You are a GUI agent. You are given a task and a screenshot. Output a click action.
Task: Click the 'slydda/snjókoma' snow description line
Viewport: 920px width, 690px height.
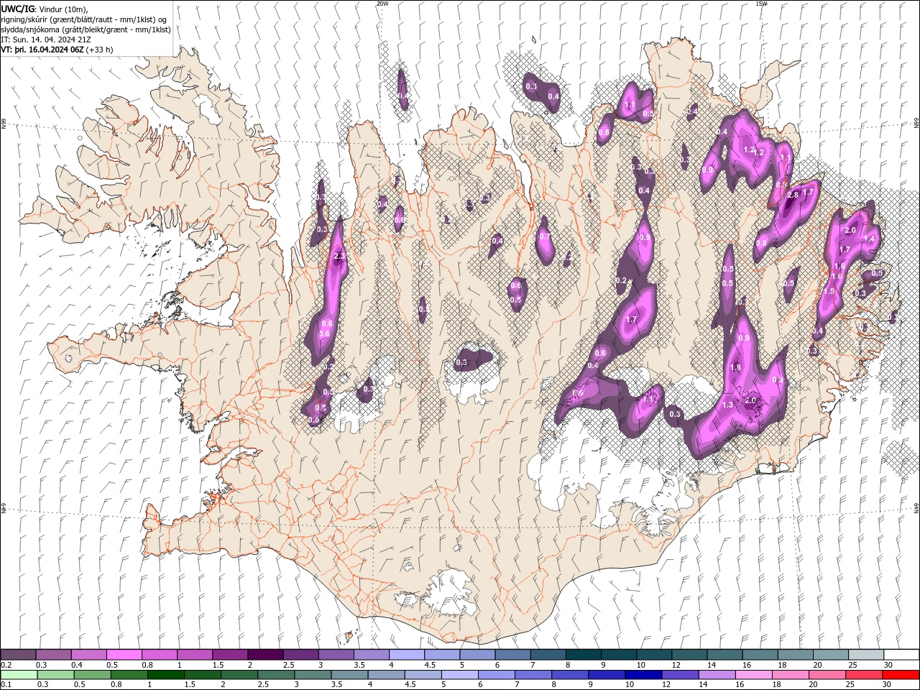click(x=86, y=29)
